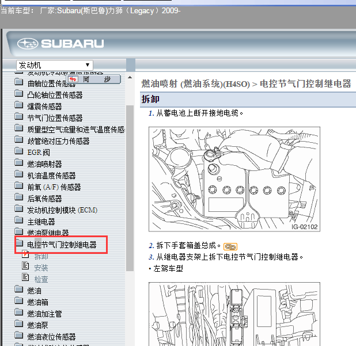This screenshot has width=356, height=346.
Task: Select EGR 阀 tree item
Action: (39, 153)
